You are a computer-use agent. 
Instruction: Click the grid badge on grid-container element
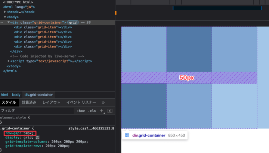click(x=73, y=22)
